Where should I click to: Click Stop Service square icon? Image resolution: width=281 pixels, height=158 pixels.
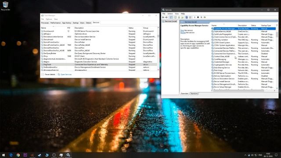point(198,18)
